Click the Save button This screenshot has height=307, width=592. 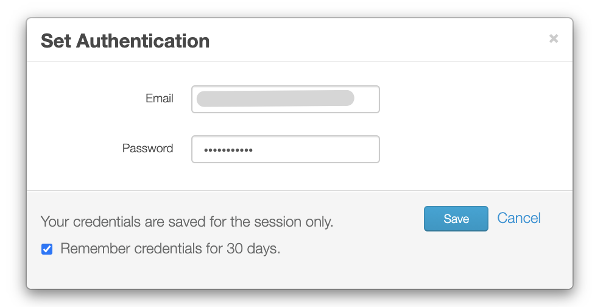point(456,219)
